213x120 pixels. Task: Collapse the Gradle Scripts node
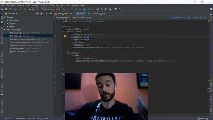tap(5, 30)
